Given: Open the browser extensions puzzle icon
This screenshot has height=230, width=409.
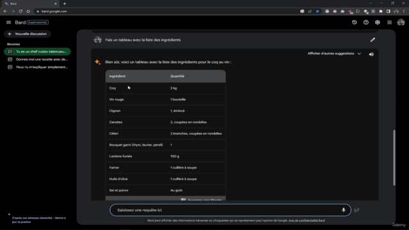Looking at the screenshot, I should click(x=381, y=11).
